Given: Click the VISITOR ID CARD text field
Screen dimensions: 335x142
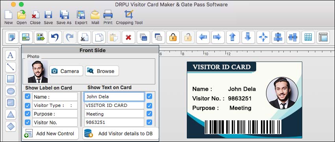Looking at the screenshot, I should coord(114,105).
